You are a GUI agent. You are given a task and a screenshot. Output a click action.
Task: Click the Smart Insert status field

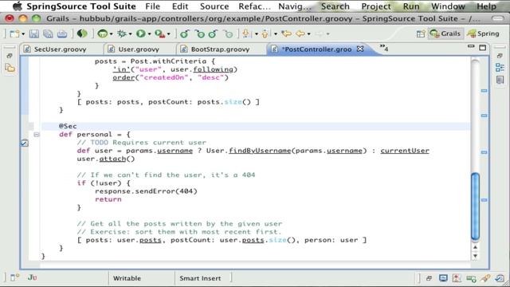[200, 278]
